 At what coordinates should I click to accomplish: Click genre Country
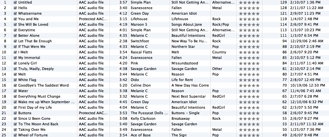point(219,52)
